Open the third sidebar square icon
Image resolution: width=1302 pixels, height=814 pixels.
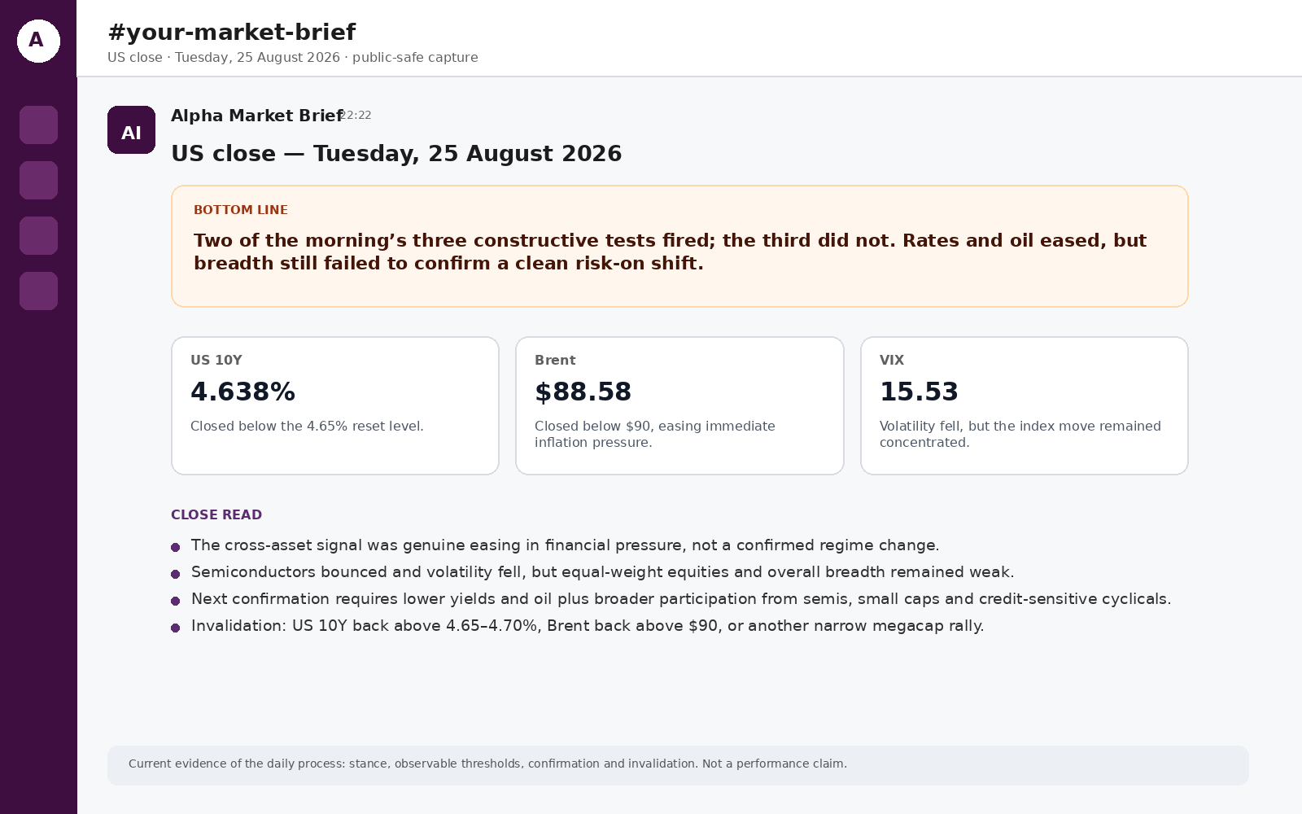[38, 235]
